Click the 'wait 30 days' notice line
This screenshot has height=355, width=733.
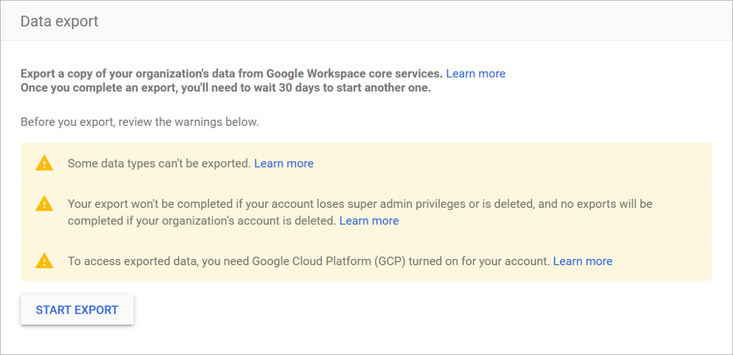(225, 88)
